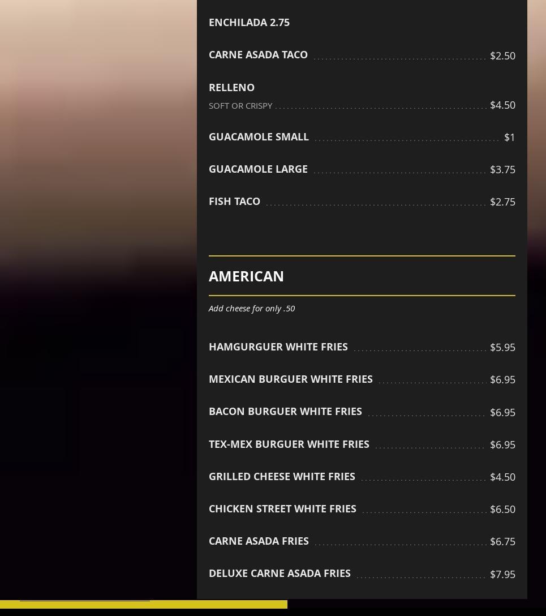Select the Guacamole Large item
This screenshot has width=546, height=616.
click(x=258, y=169)
